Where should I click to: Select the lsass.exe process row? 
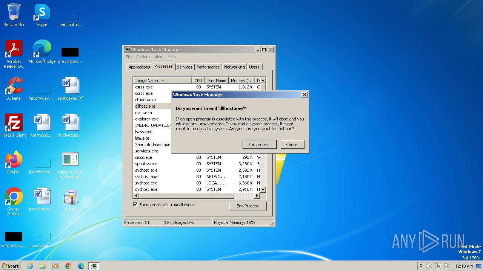(x=153, y=132)
